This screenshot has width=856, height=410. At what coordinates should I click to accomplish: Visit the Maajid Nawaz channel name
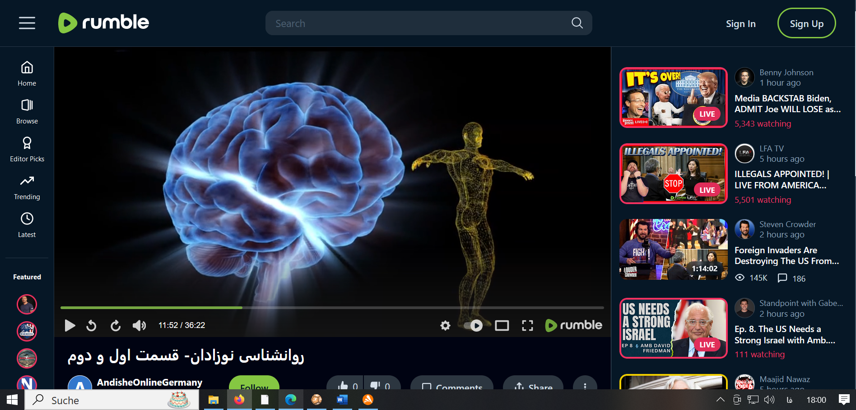(784, 379)
